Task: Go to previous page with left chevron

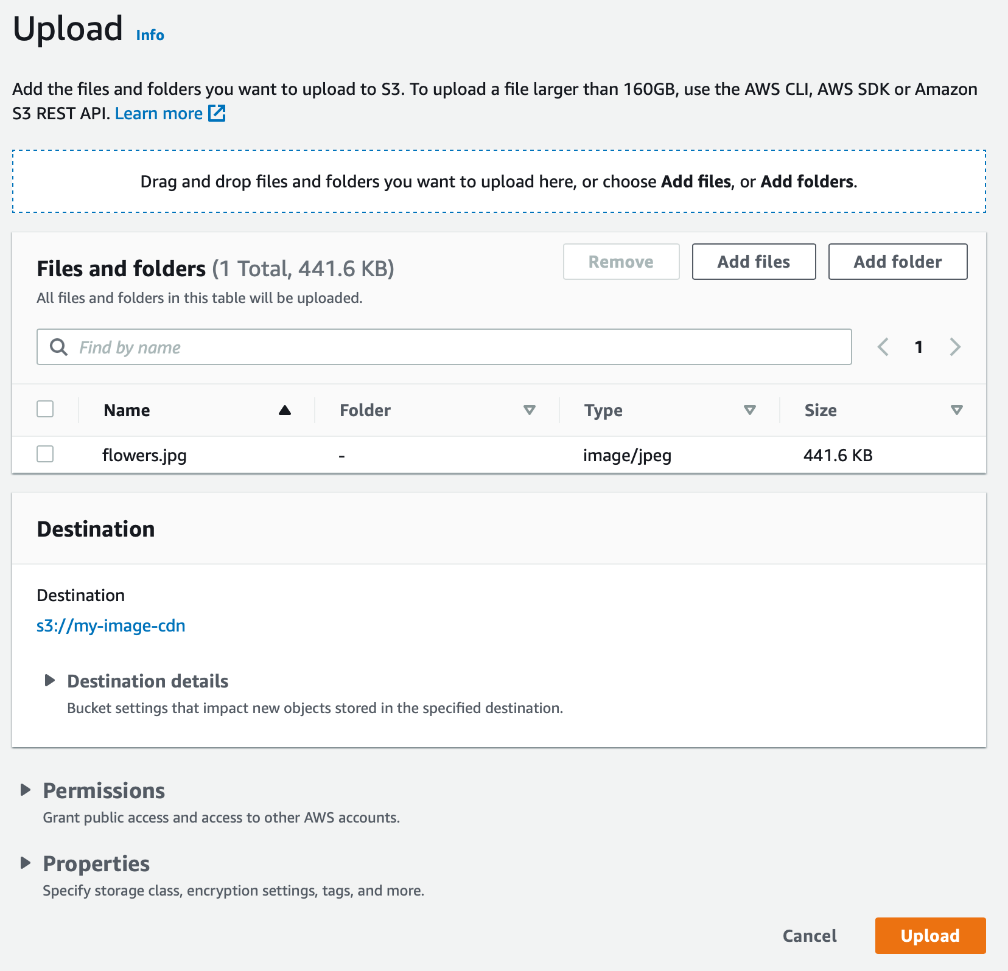Action: 883,347
